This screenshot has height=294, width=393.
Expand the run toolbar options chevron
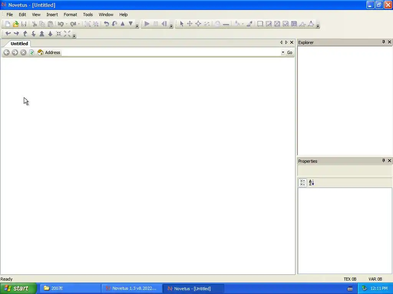coord(172,26)
